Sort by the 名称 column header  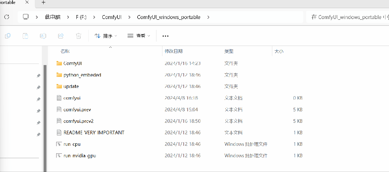click(x=65, y=51)
